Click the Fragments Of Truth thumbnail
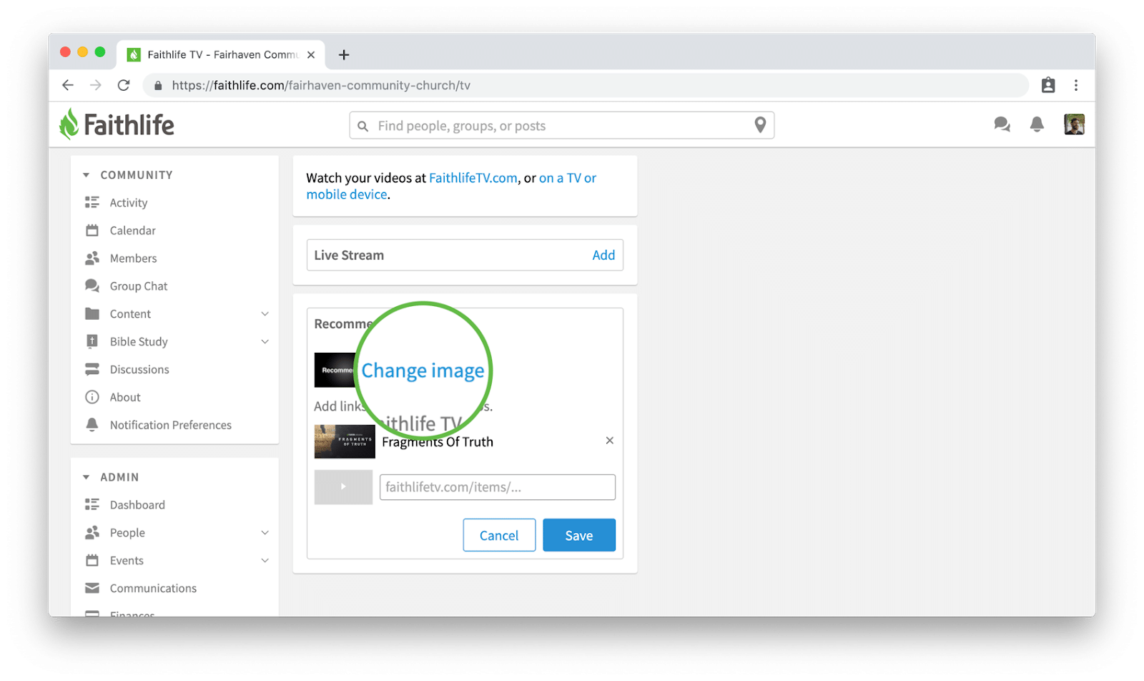The image size is (1144, 681). coord(345,441)
